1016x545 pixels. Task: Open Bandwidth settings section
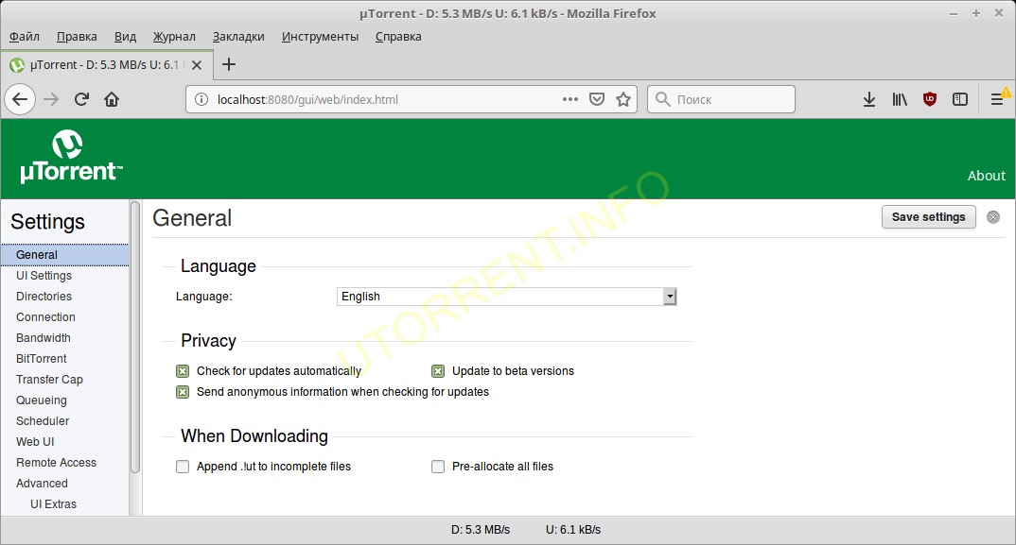(44, 338)
